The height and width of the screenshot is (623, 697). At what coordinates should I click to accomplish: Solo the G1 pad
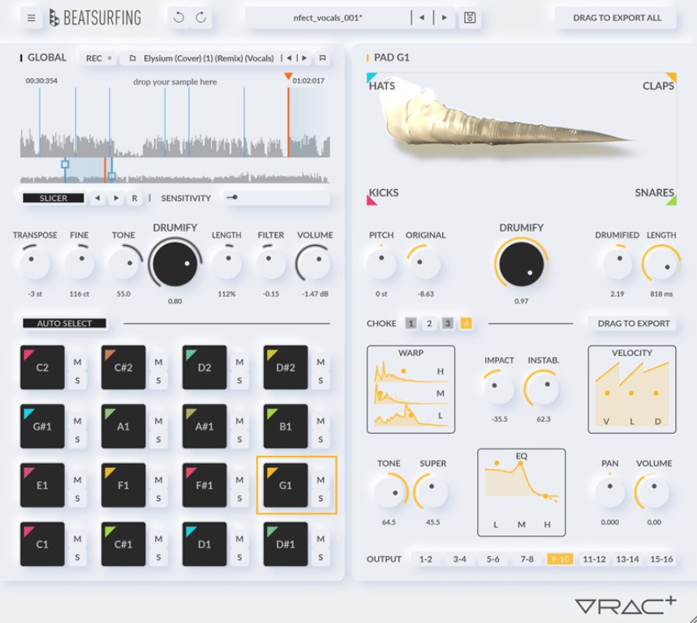coord(321,499)
